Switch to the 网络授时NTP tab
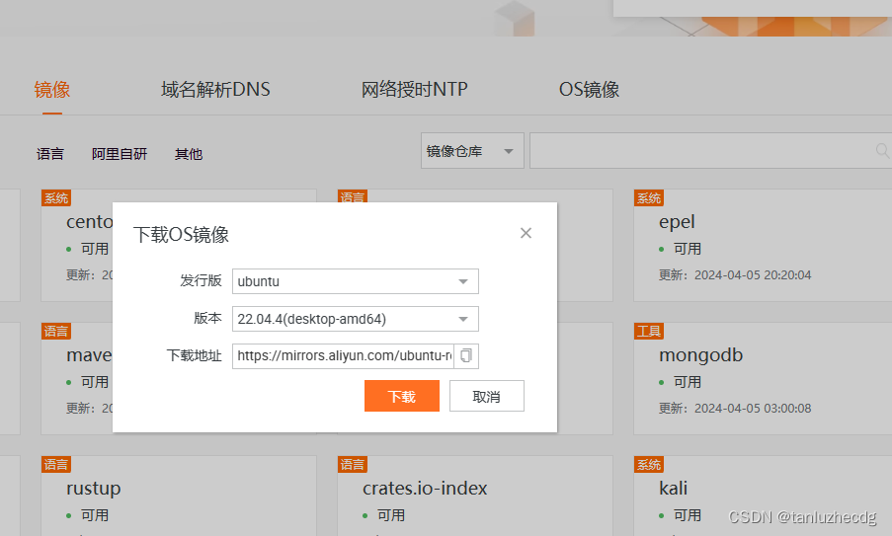This screenshot has height=536, width=892. (414, 89)
